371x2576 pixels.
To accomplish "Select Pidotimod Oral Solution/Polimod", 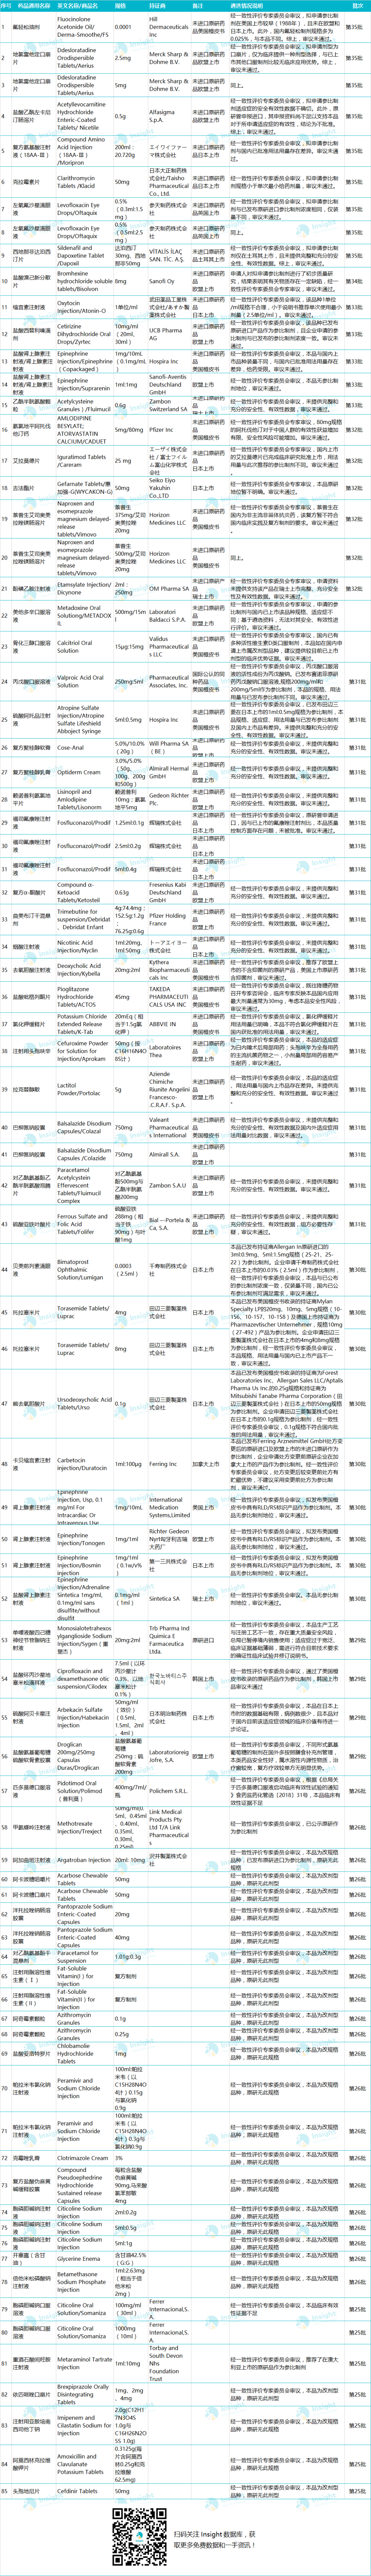I will 80,1791.
